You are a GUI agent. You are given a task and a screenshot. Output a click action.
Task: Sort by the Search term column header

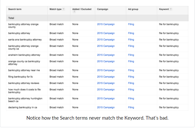[x=15, y=9]
